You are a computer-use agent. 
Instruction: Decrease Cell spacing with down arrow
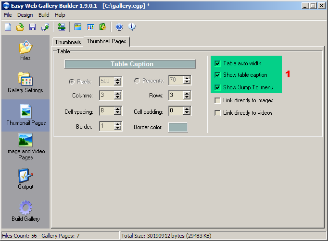(118, 113)
